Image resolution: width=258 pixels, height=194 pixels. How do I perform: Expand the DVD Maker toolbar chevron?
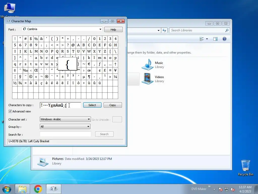pyautogui.click(x=209, y=186)
